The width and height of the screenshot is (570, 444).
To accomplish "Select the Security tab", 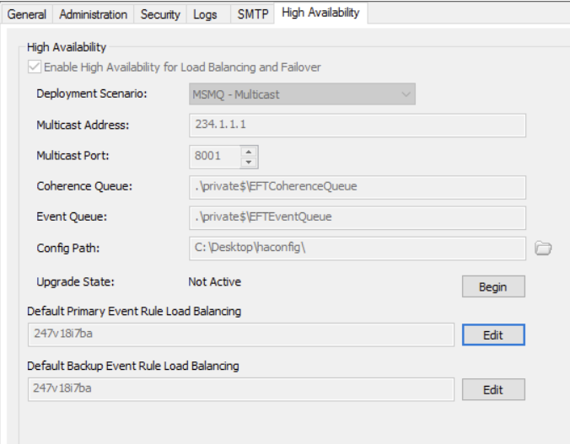I will 160,14.
